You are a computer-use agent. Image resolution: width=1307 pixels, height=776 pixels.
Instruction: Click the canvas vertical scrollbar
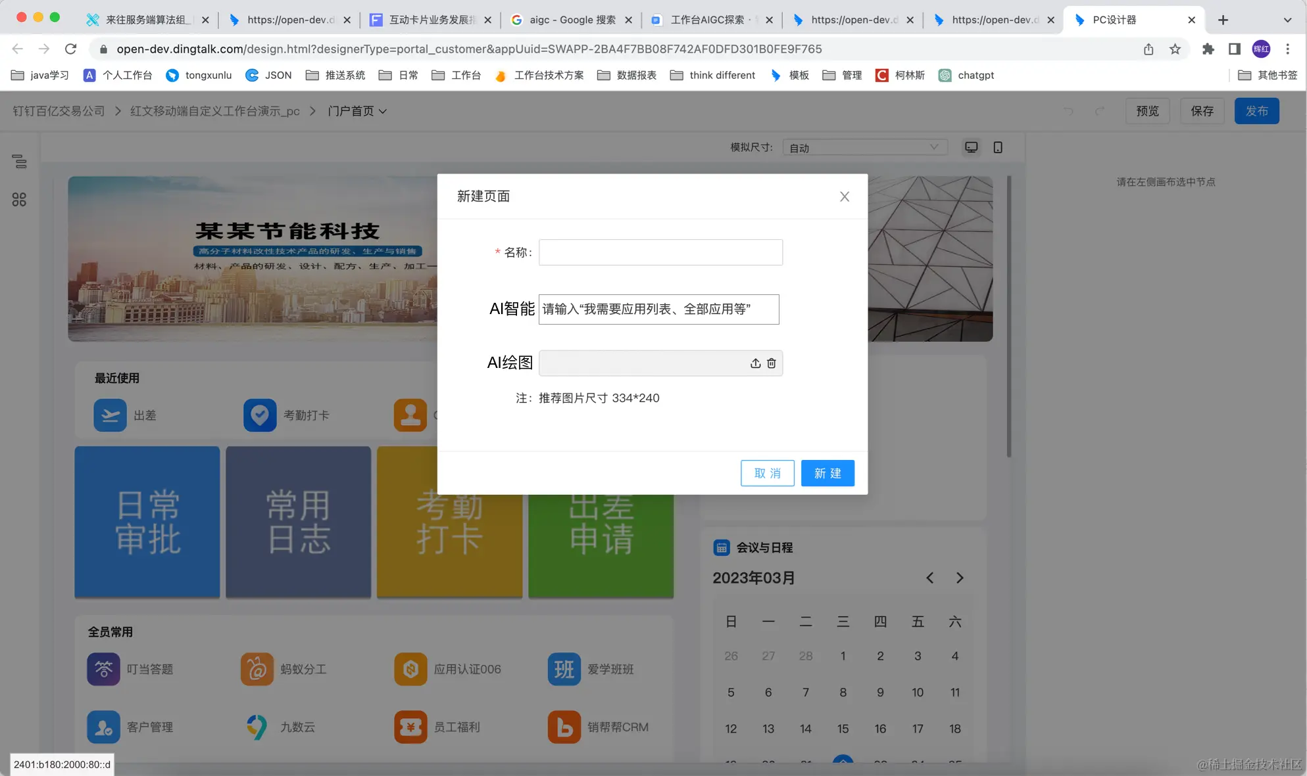coord(1009,317)
